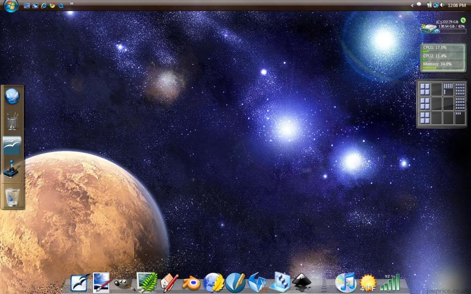
Task: Launch Scribus from the dock
Action: pyautogui.click(x=235, y=283)
